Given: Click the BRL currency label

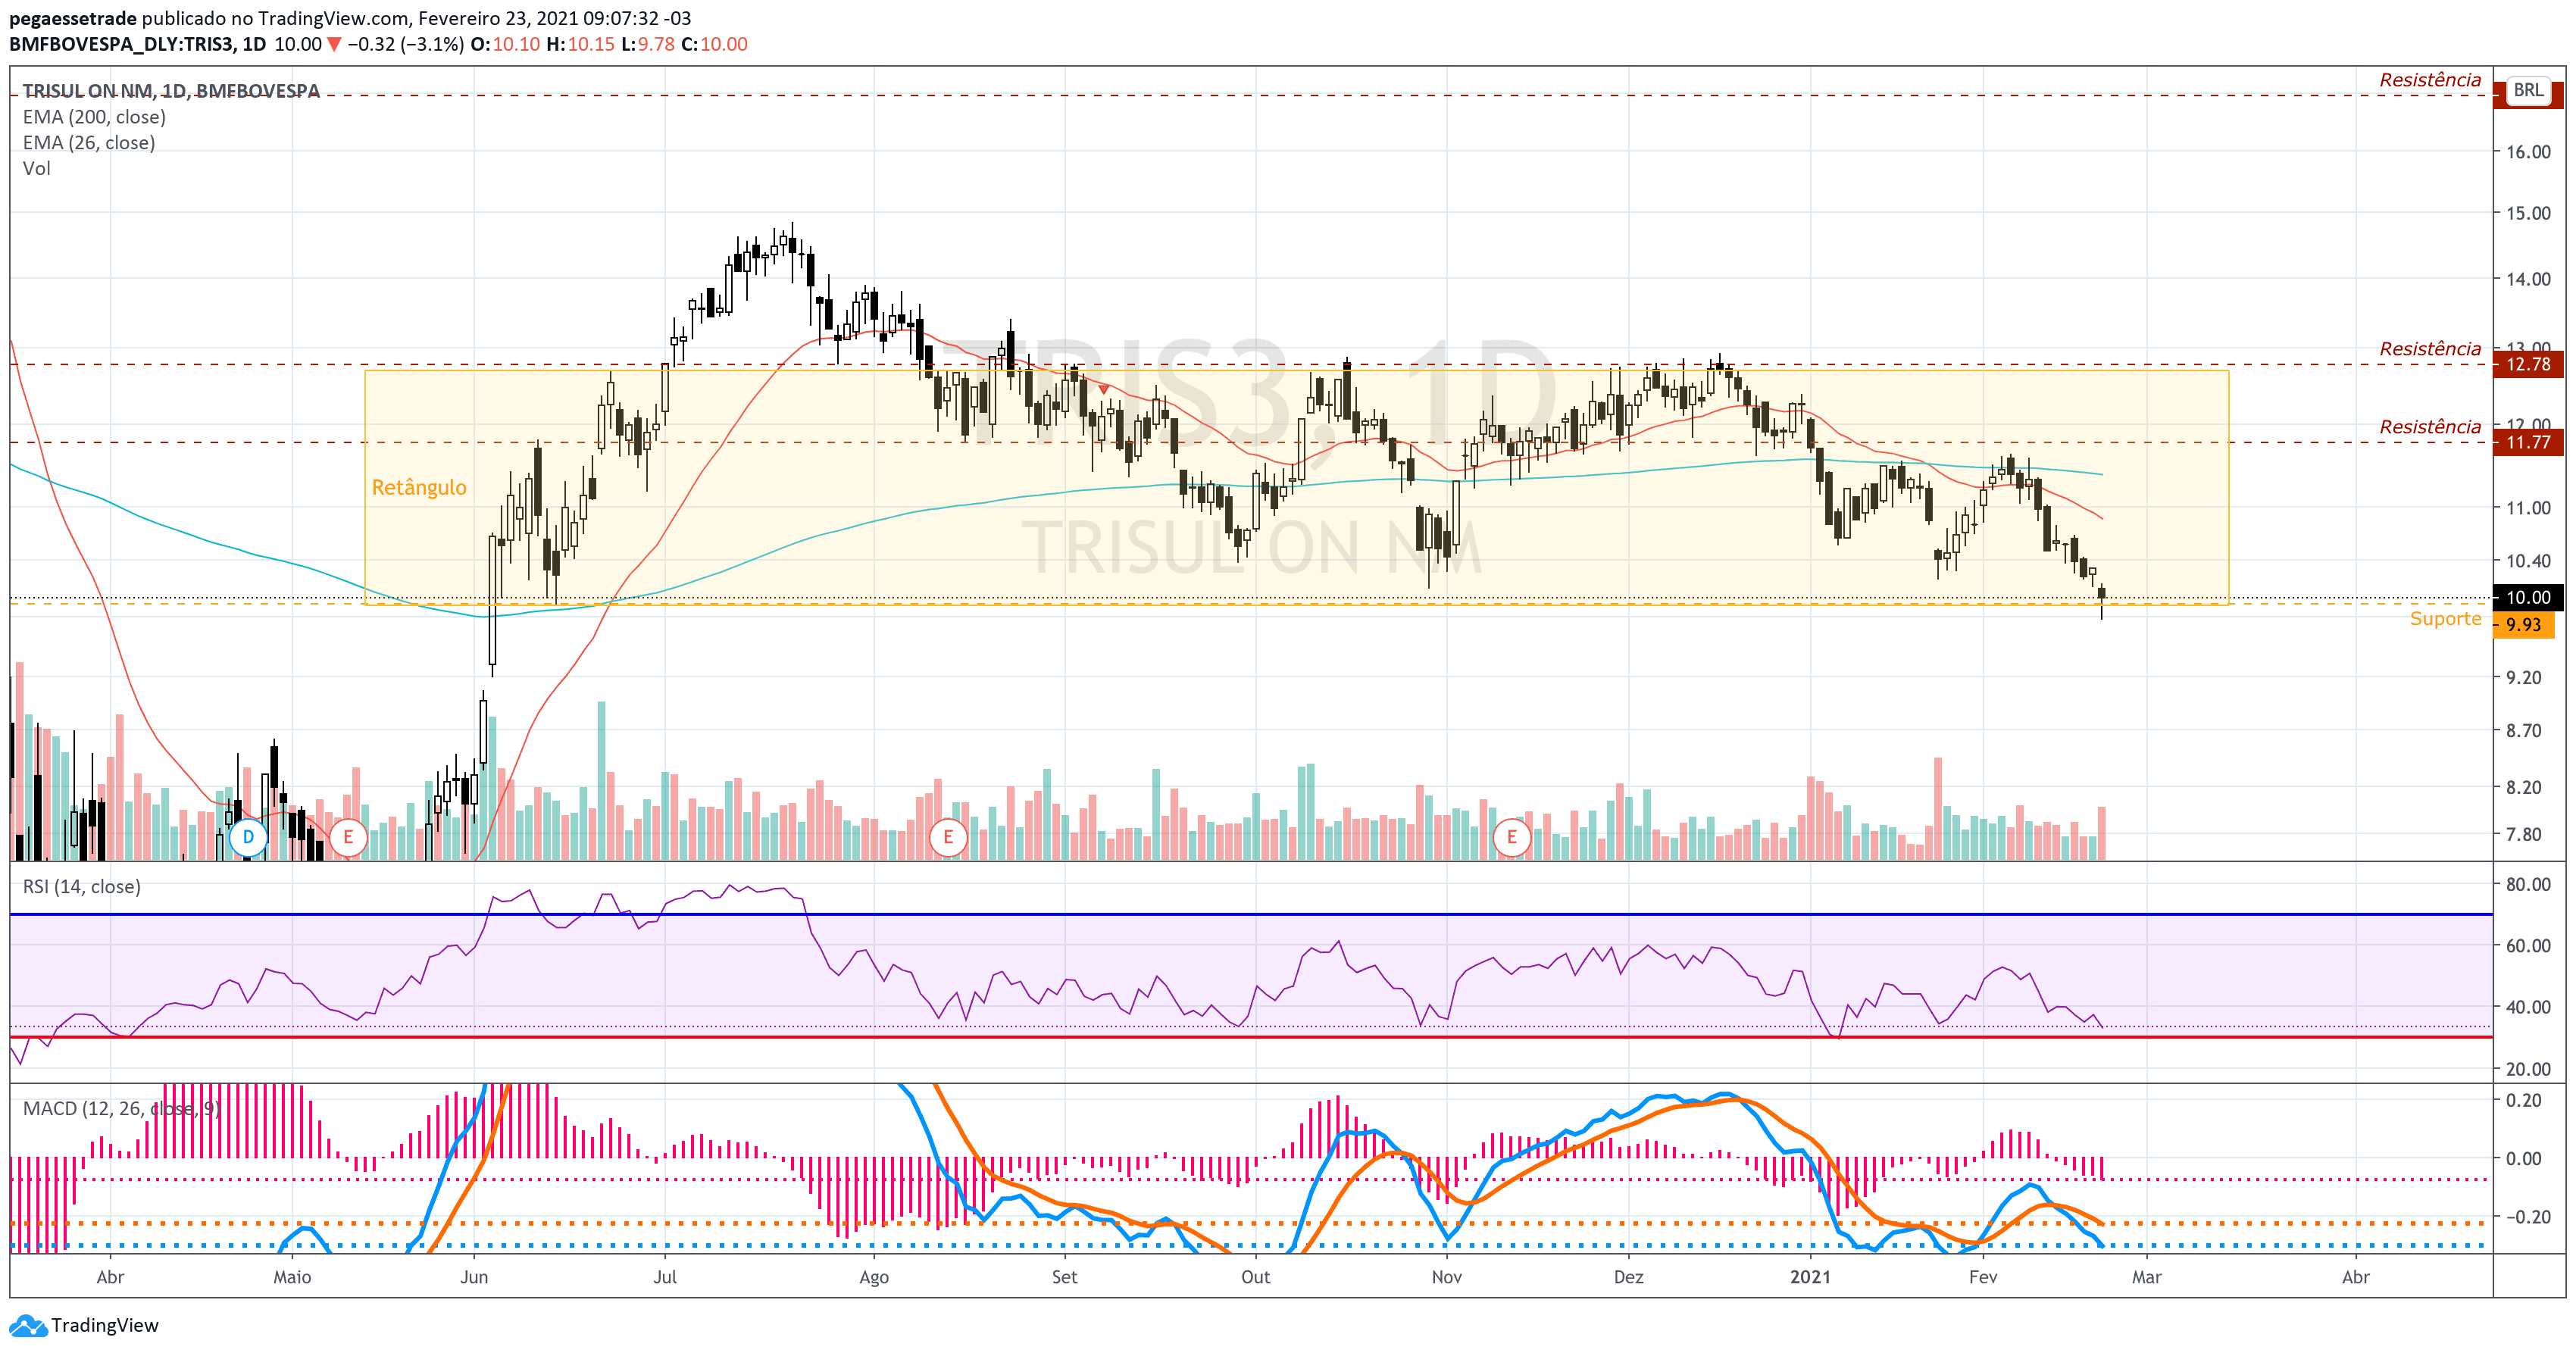Looking at the screenshot, I should click(2528, 90).
